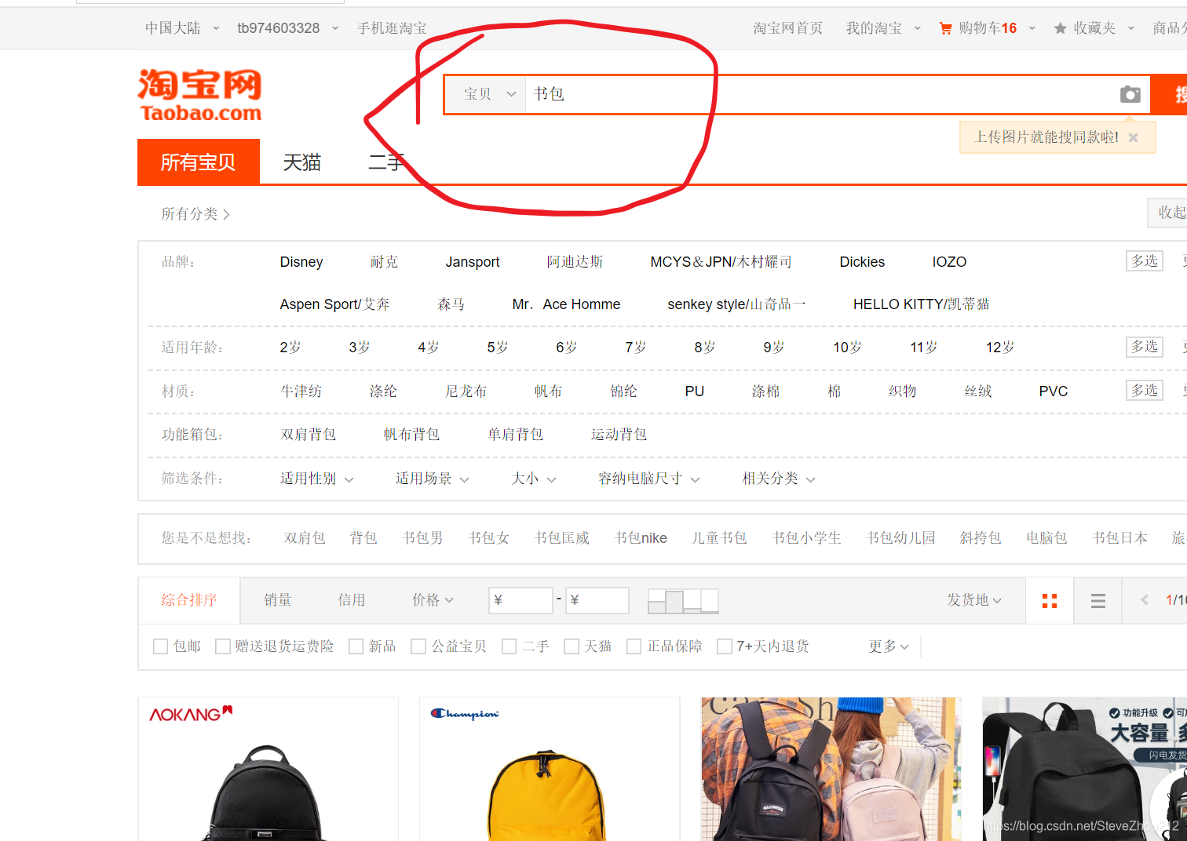Open 淘宝网首页 link
The width and height of the screenshot is (1187, 841).
788,28
